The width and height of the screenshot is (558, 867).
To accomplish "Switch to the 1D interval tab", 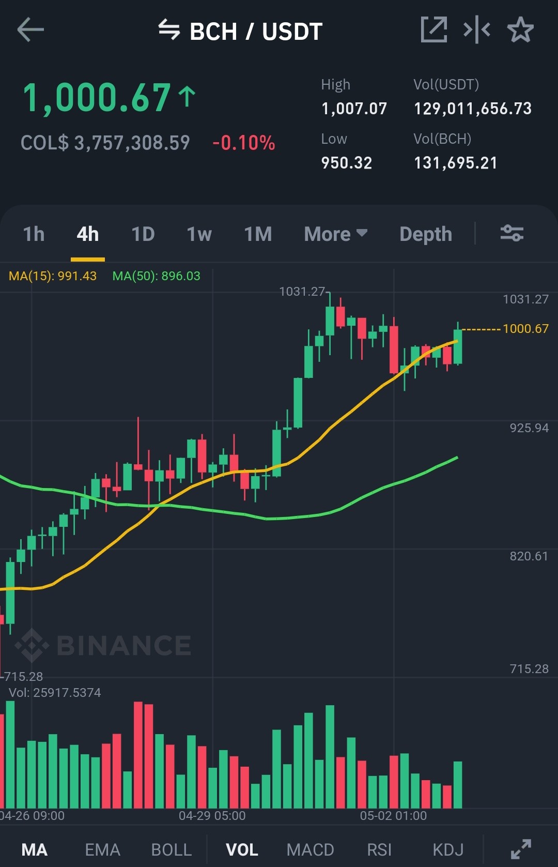I will click(x=143, y=234).
